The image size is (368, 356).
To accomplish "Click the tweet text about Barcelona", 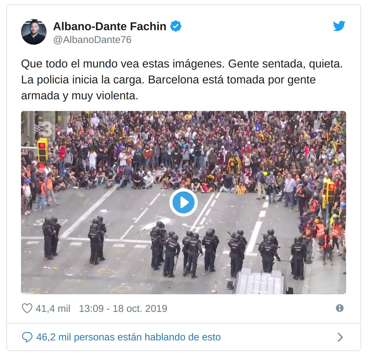I will (x=182, y=80).
